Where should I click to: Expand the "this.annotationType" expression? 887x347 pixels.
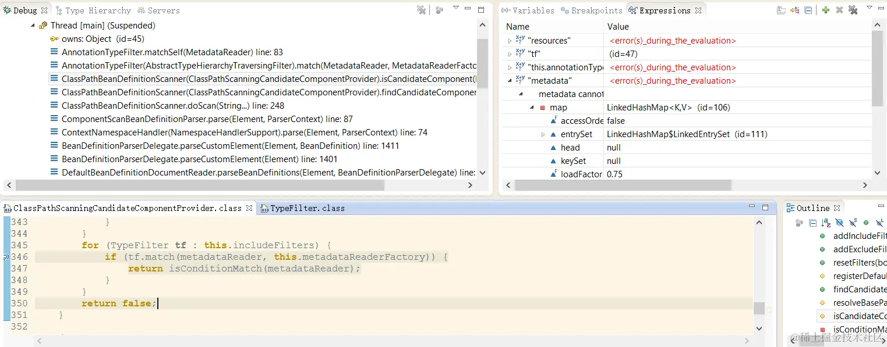510,67
